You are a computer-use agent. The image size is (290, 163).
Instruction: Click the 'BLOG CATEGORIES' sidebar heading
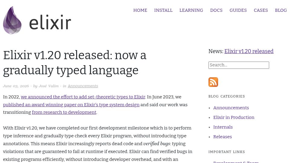pyautogui.click(x=227, y=96)
